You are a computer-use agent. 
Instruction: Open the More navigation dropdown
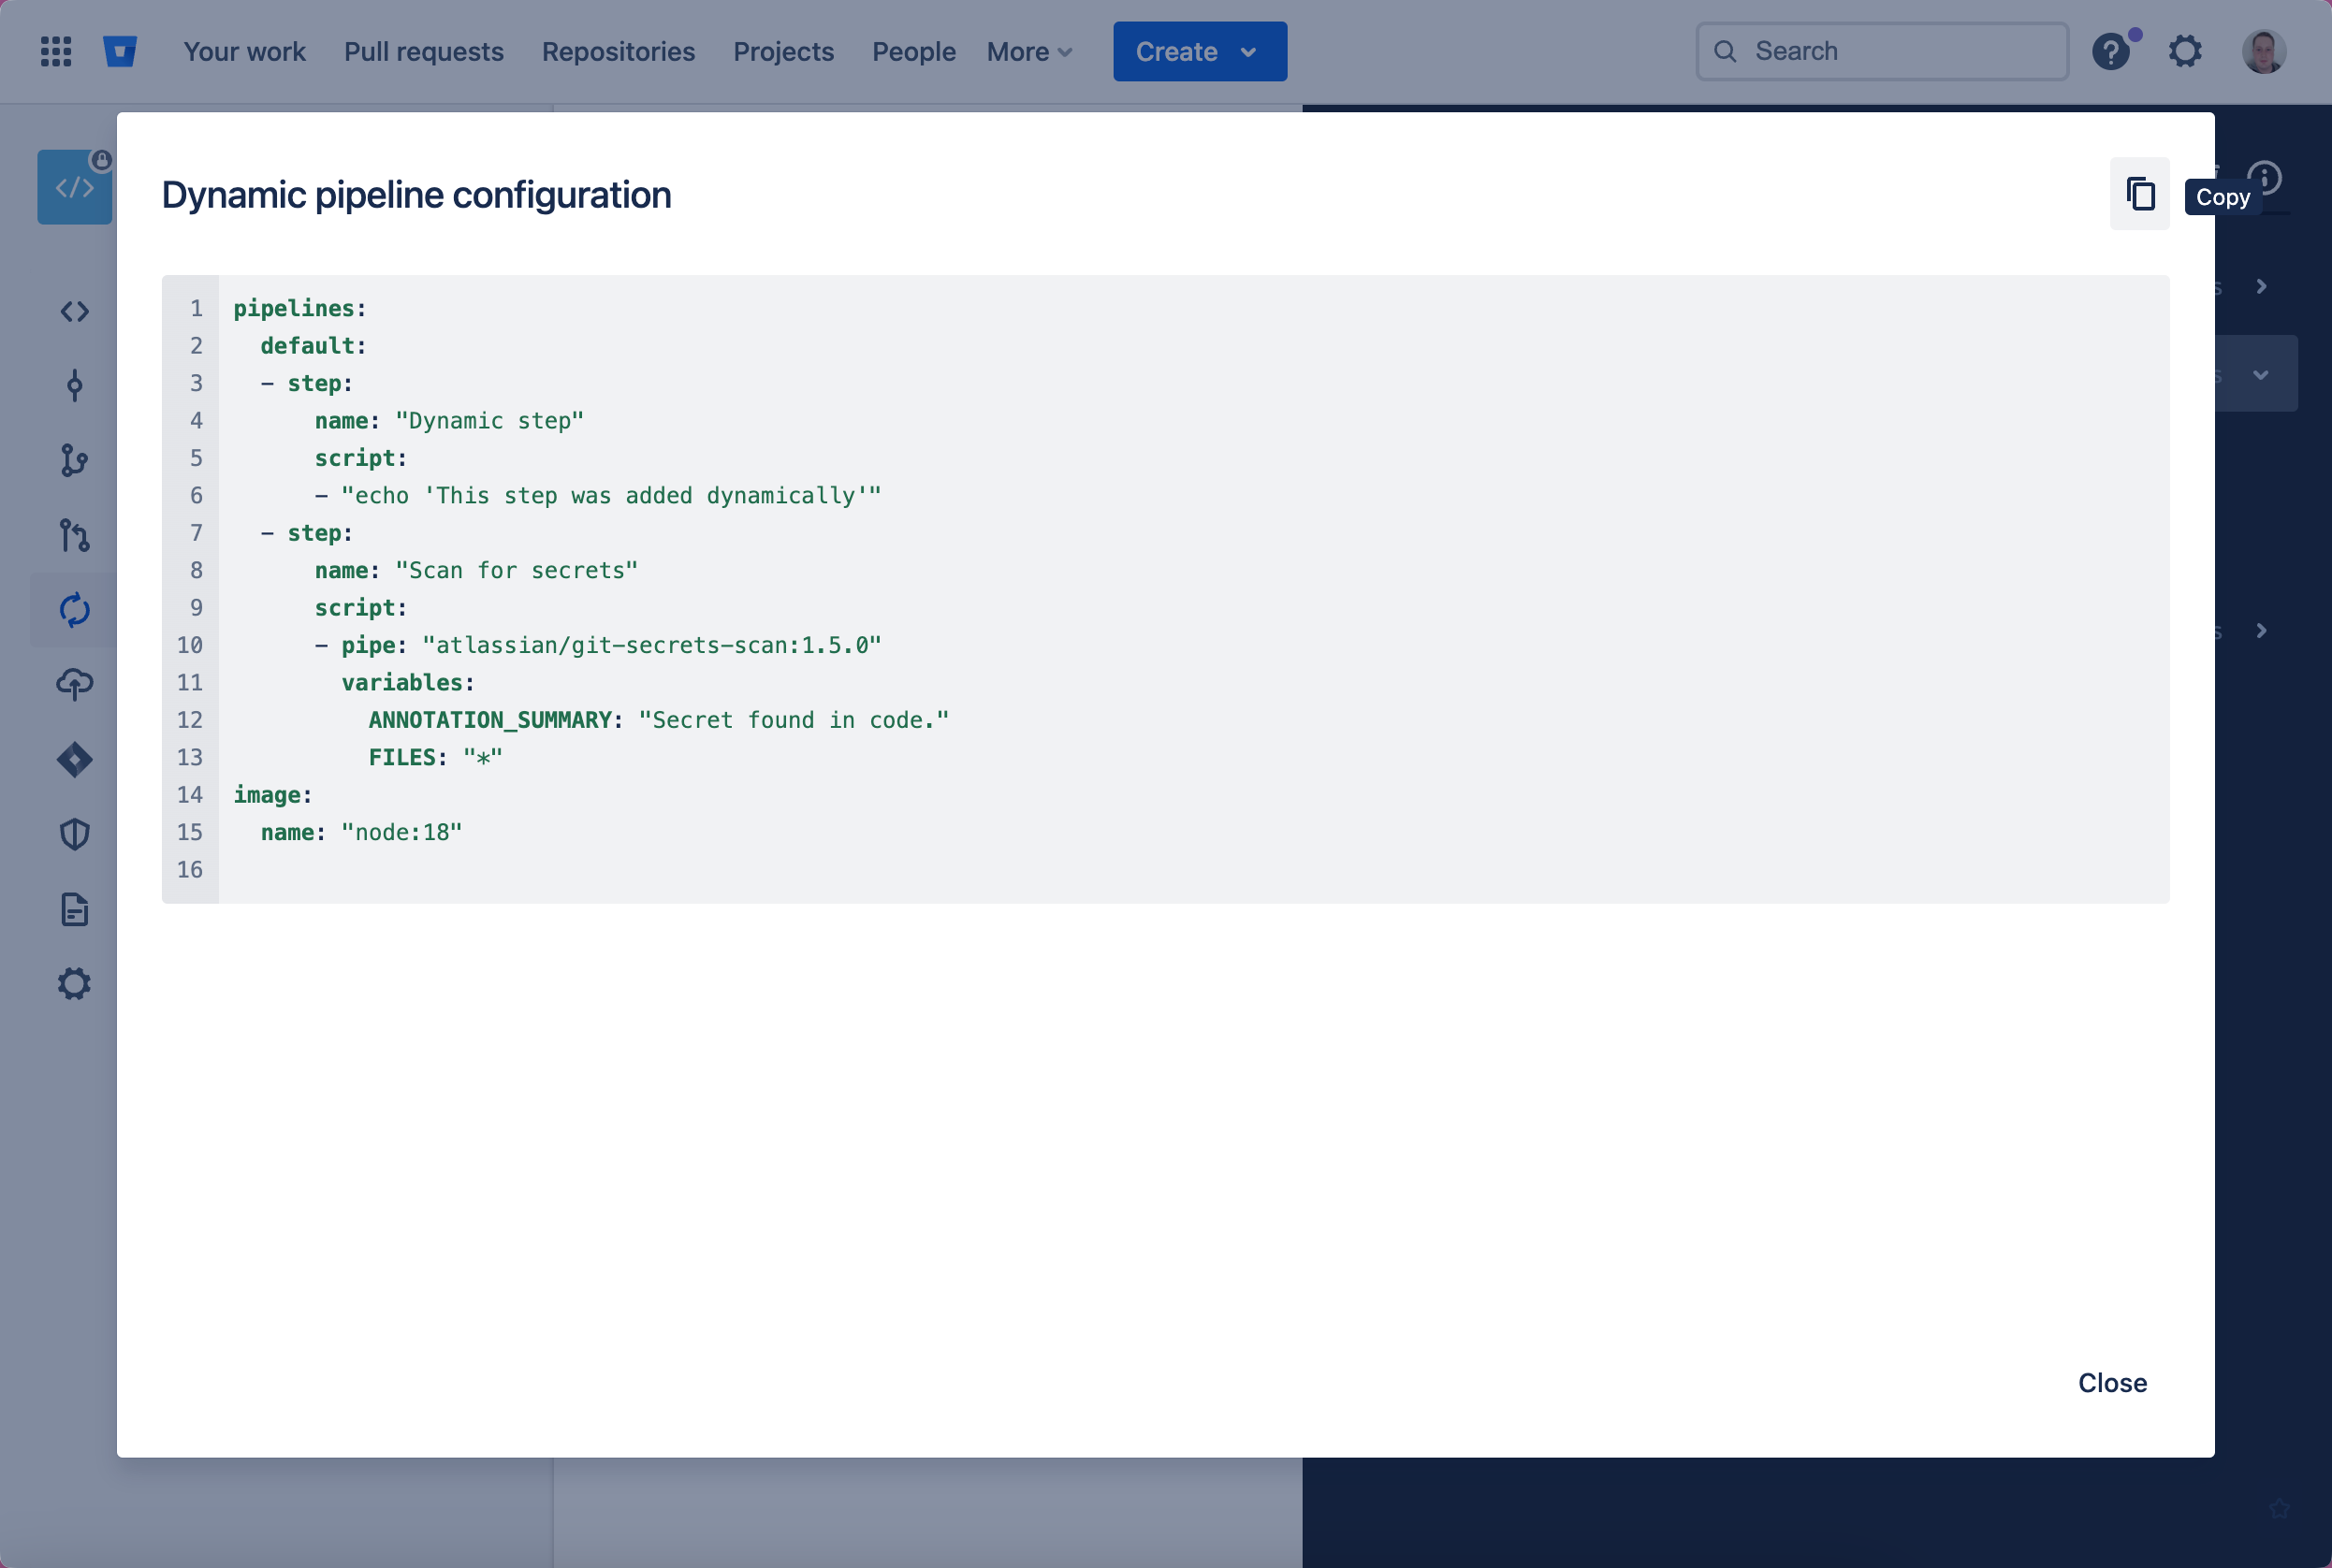(1028, 51)
